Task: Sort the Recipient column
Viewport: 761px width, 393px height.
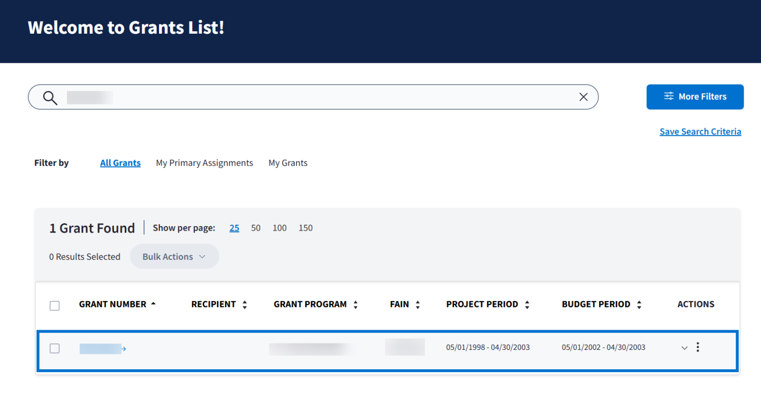Action: (245, 305)
